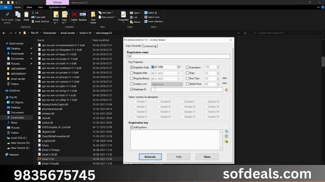
Task: Click the Generate button
Action: (x=150, y=157)
